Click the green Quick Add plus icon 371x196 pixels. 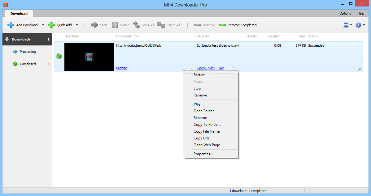(x=51, y=25)
